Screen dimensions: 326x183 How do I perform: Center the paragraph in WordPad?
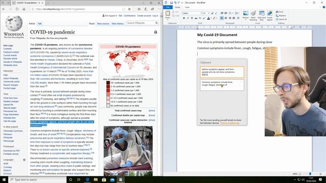[226, 18]
